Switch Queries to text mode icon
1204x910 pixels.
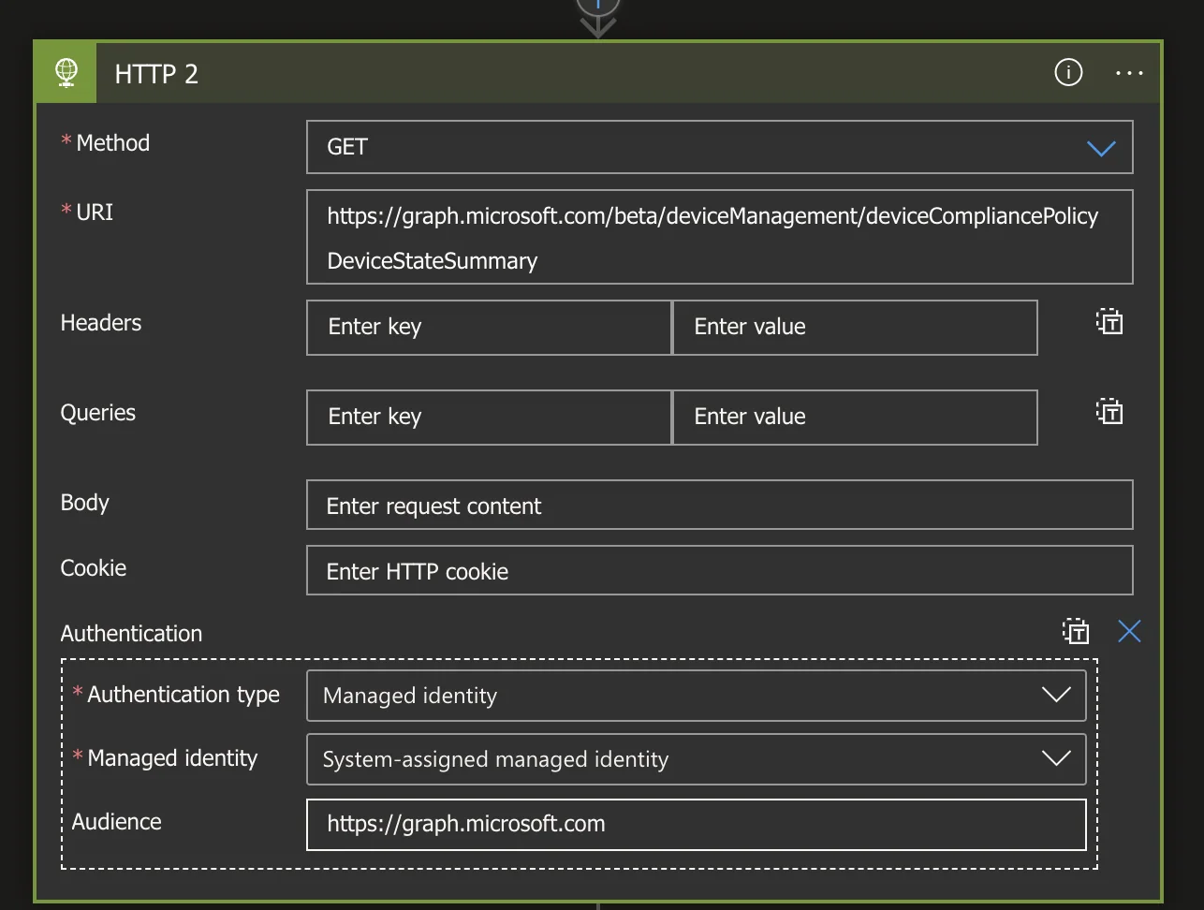1109,412
